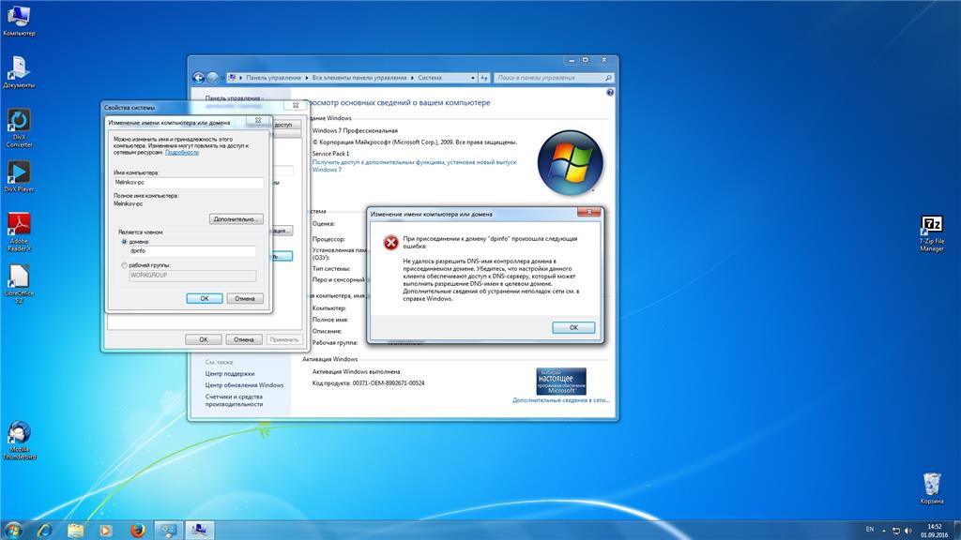961x540 pixels.
Task: Open the 7-Zip File Manager shortcut
Action: [x=932, y=233]
